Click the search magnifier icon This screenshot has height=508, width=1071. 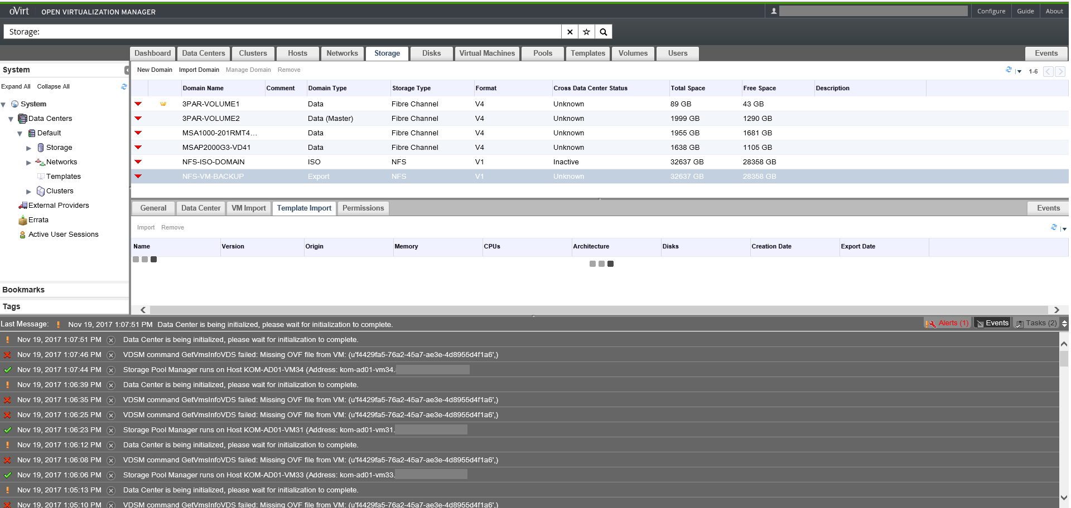pyautogui.click(x=603, y=32)
